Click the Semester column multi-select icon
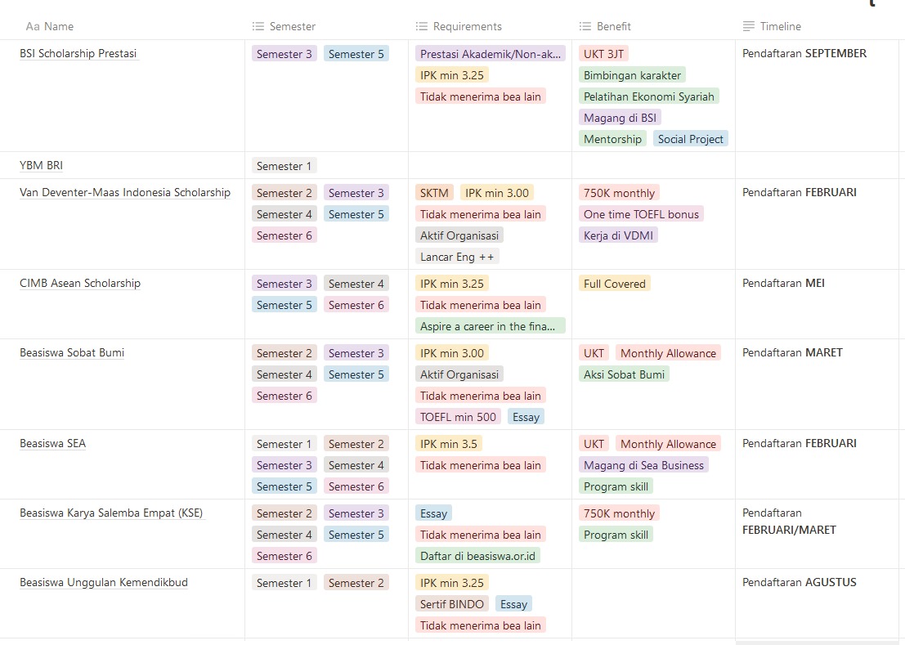The height and width of the screenshot is (645, 905). point(258,26)
